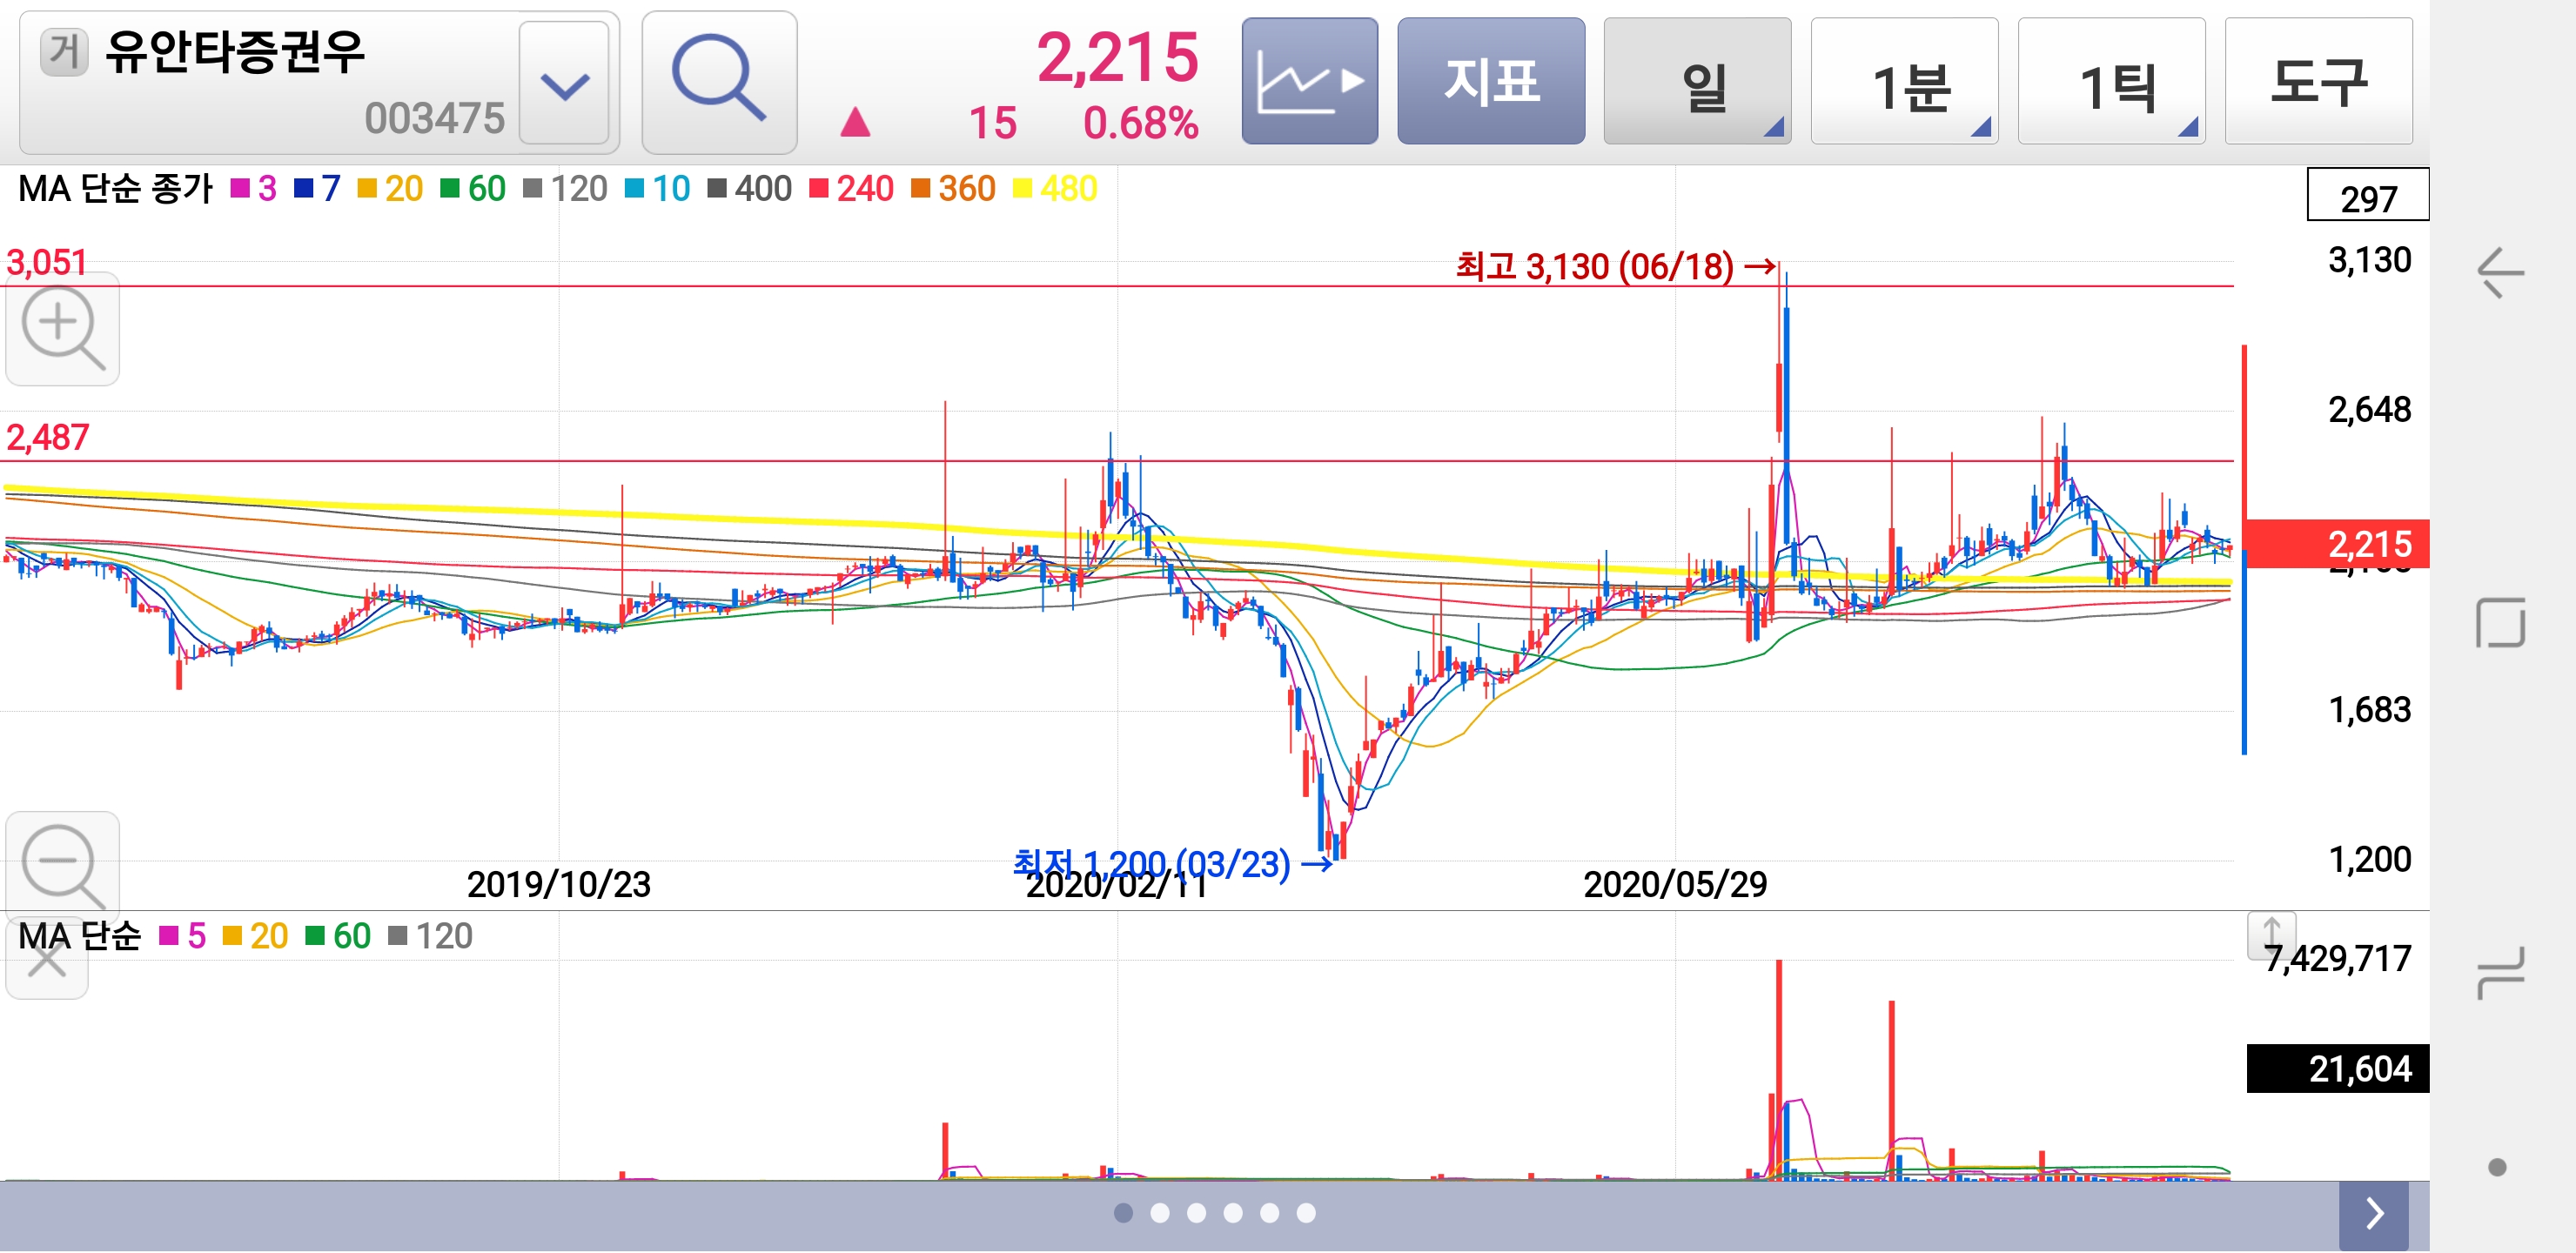Click the 도구 tools button

click(2318, 82)
